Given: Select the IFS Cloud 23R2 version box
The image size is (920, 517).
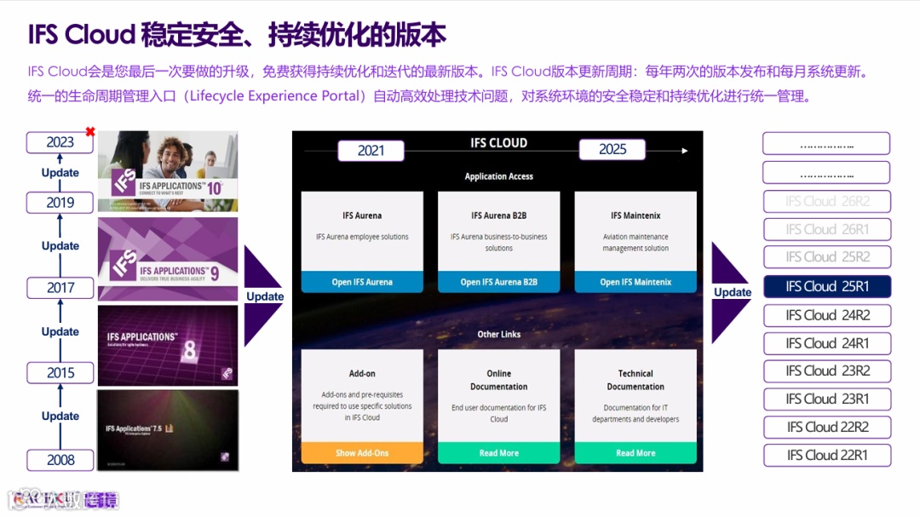Looking at the screenshot, I should (x=827, y=371).
